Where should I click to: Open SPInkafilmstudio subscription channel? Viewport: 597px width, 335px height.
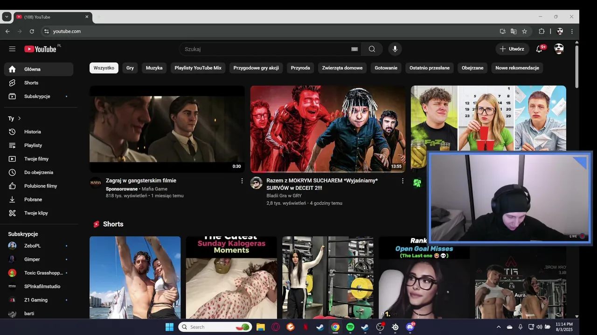(39, 287)
